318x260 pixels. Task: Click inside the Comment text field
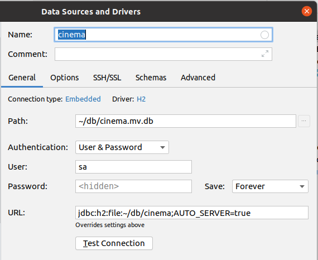click(163, 54)
